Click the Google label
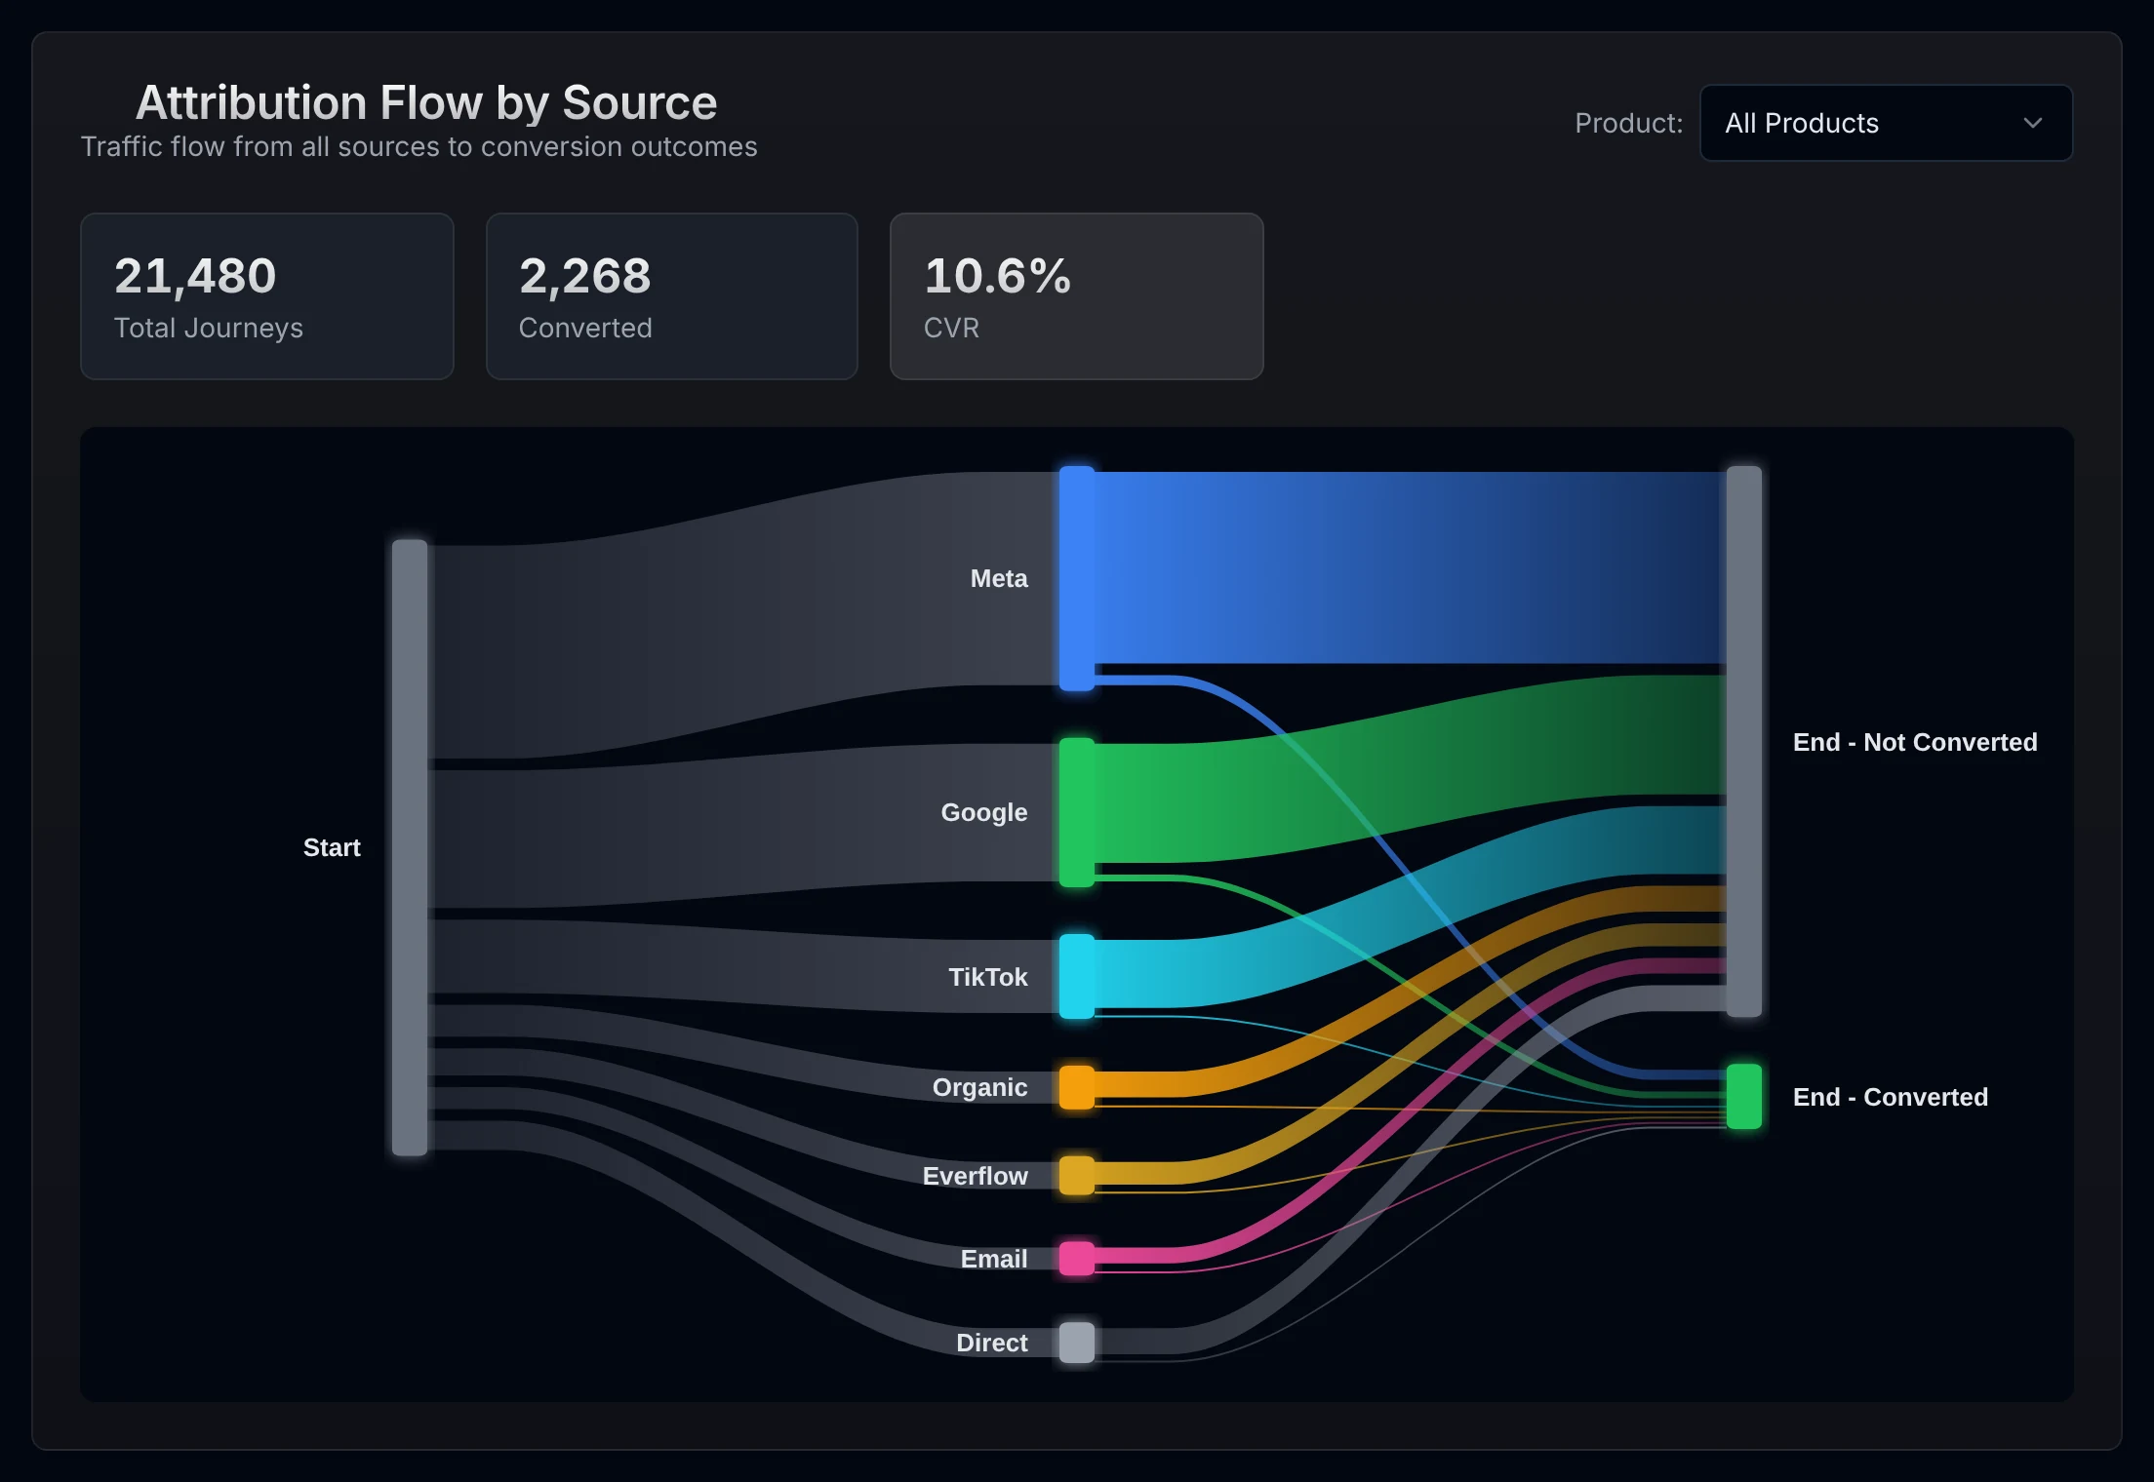 point(984,812)
